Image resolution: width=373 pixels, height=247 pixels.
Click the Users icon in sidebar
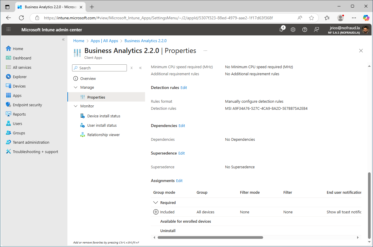click(x=8, y=123)
